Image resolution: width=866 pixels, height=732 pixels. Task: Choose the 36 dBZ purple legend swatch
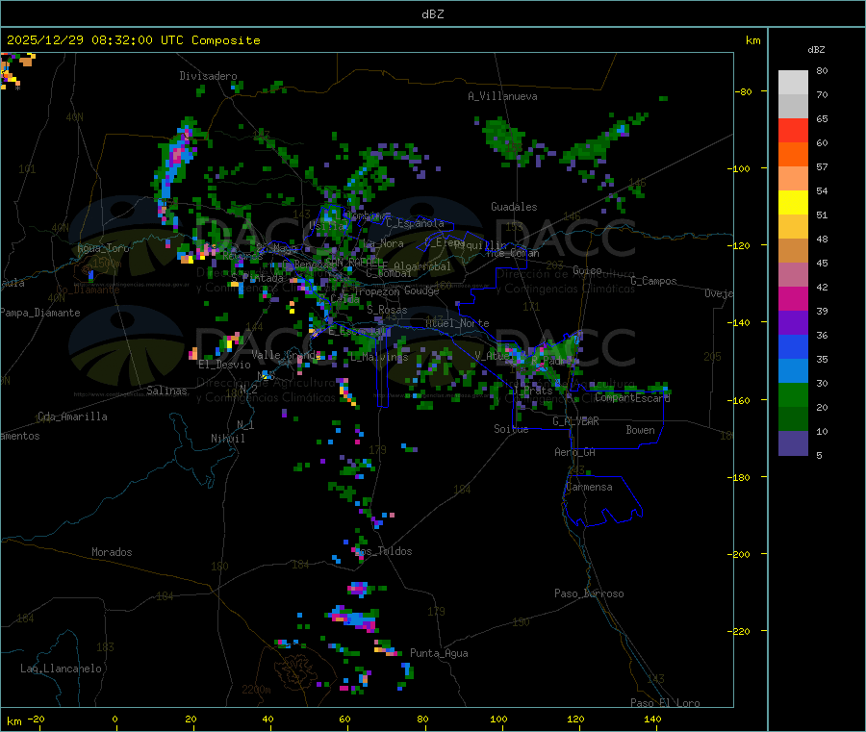tap(793, 322)
